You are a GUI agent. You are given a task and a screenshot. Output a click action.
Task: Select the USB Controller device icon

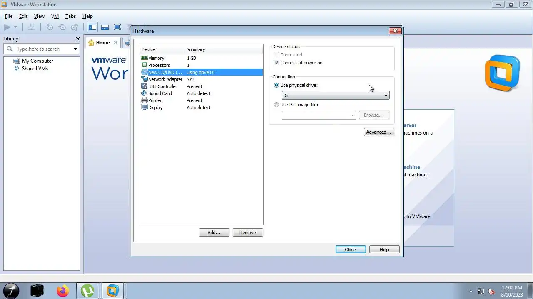point(144,86)
